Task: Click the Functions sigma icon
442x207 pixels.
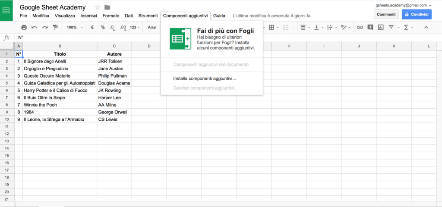Action: (x=406, y=27)
